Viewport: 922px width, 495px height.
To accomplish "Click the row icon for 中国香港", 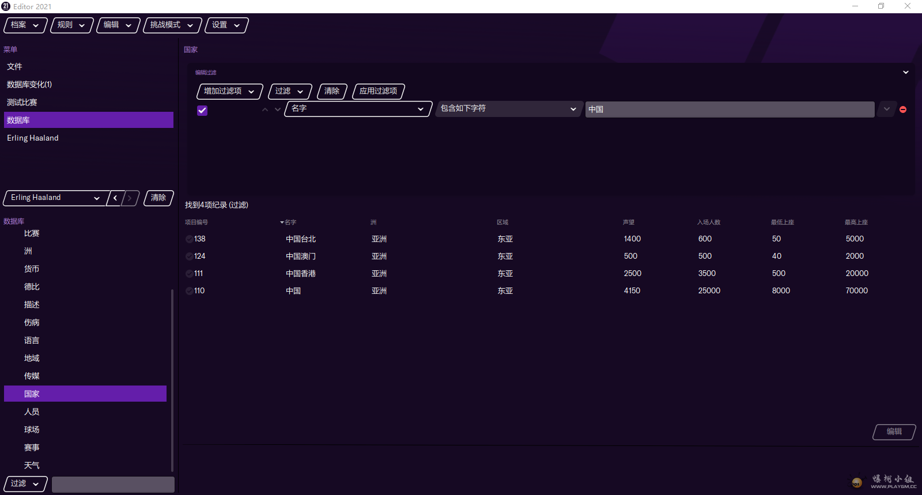I will pyautogui.click(x=190, y=274).
